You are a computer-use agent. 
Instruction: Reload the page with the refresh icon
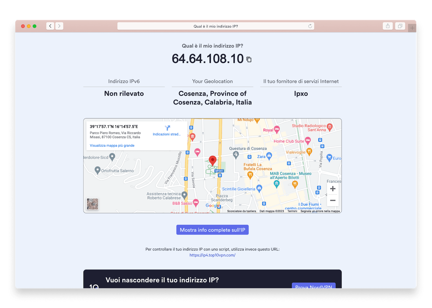click(310, 26)
